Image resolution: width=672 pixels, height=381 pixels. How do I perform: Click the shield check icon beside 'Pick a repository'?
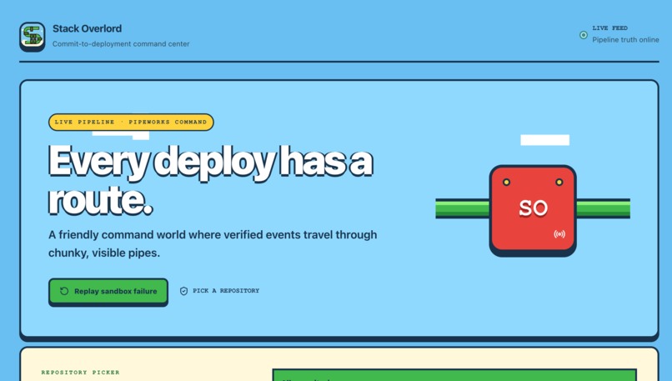(x=184, y=292)
